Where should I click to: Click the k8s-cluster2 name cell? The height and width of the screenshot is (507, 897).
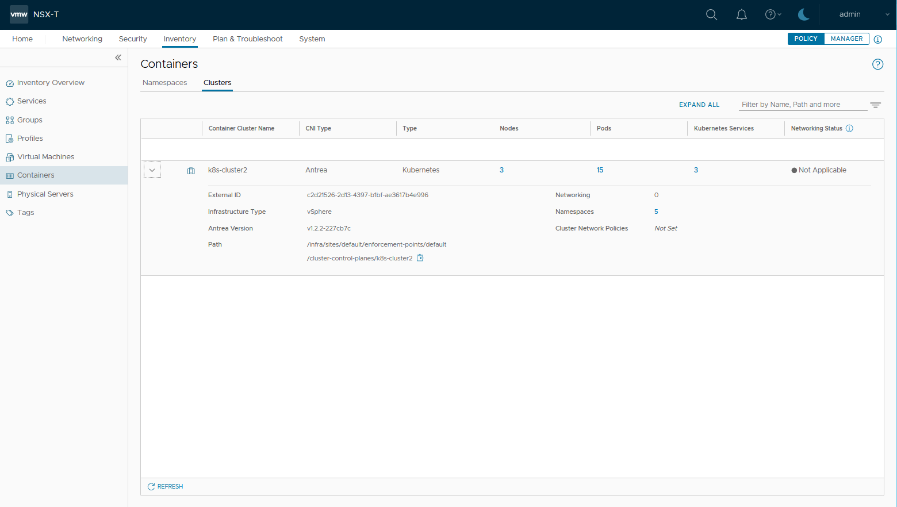point(228,170)
